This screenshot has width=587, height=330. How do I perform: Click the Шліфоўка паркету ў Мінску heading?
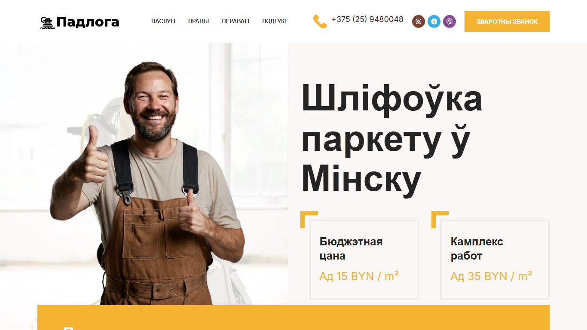(392, 138)
